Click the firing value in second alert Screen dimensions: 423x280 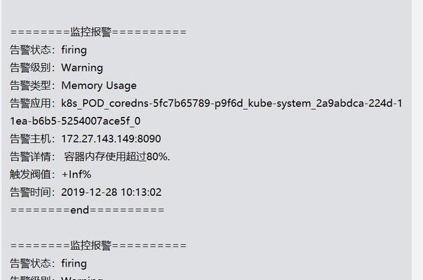(x=74, y=263)
